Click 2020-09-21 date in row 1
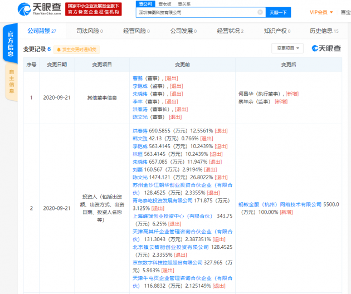The image size is (351, 294). (x=57, y=97)
